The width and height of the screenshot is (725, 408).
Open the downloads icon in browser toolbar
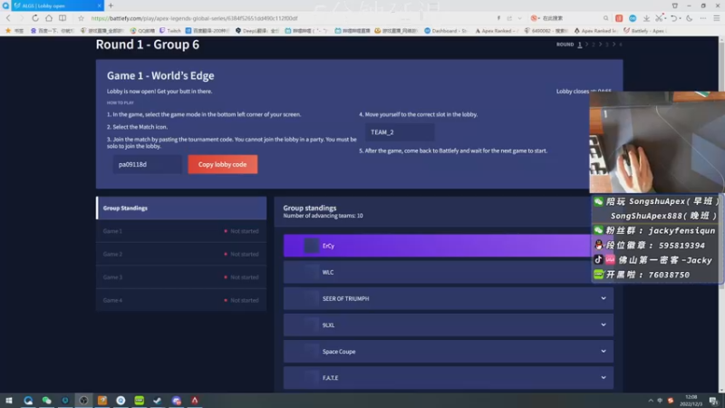646,18
